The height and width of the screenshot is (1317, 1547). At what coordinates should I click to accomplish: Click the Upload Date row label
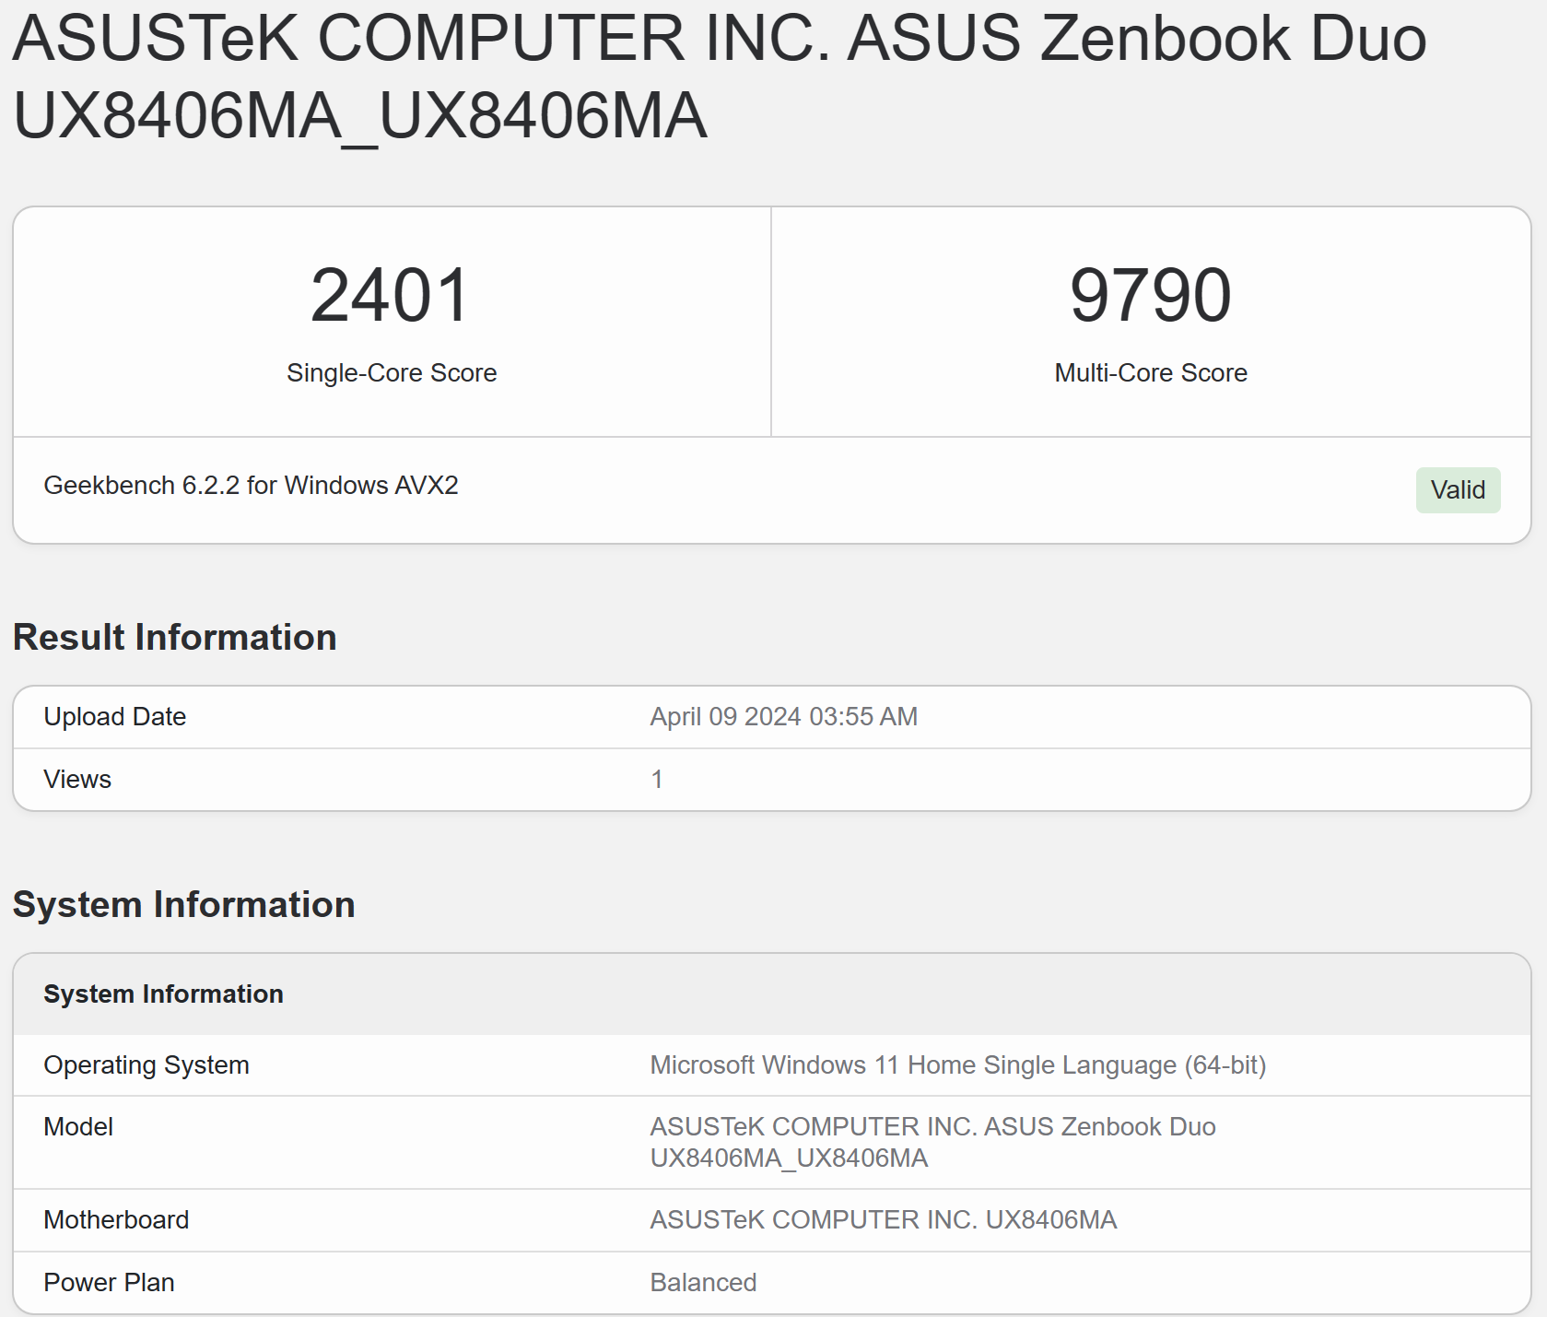(115, 716)
